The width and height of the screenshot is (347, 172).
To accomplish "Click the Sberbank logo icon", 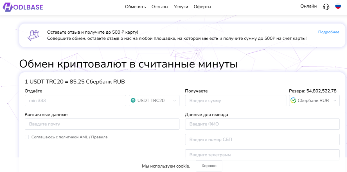I will (x=293, y=100).
